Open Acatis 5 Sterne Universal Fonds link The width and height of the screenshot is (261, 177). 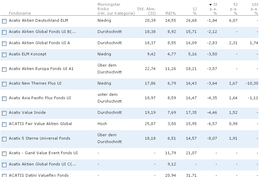39,138
